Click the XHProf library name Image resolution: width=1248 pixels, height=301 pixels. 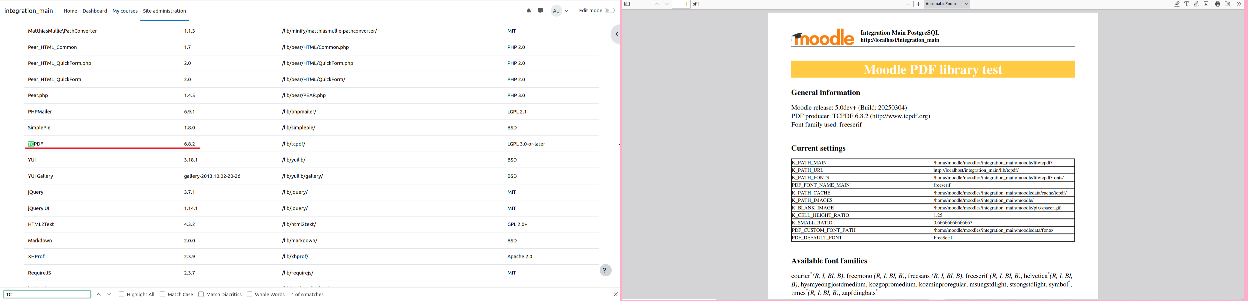pos(36,256)
